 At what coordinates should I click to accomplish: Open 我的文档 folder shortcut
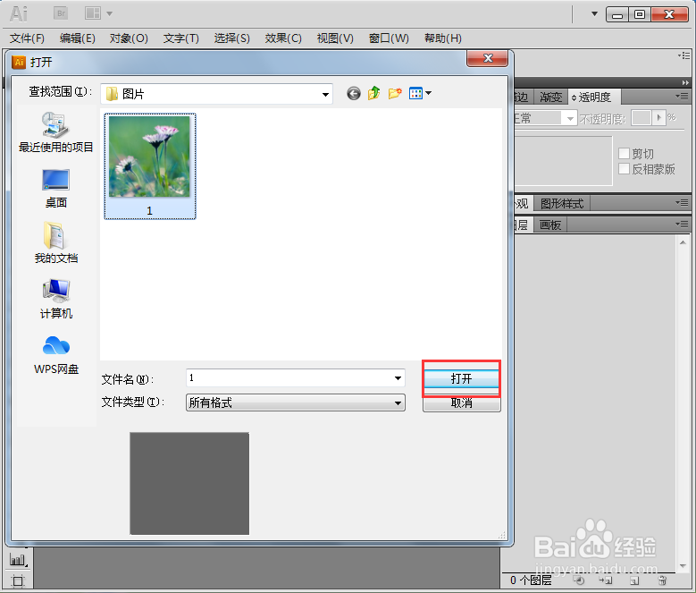56,242
